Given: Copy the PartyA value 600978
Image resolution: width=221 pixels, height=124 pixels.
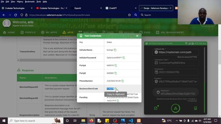Looking at the screenshot, I should [116, 65].
